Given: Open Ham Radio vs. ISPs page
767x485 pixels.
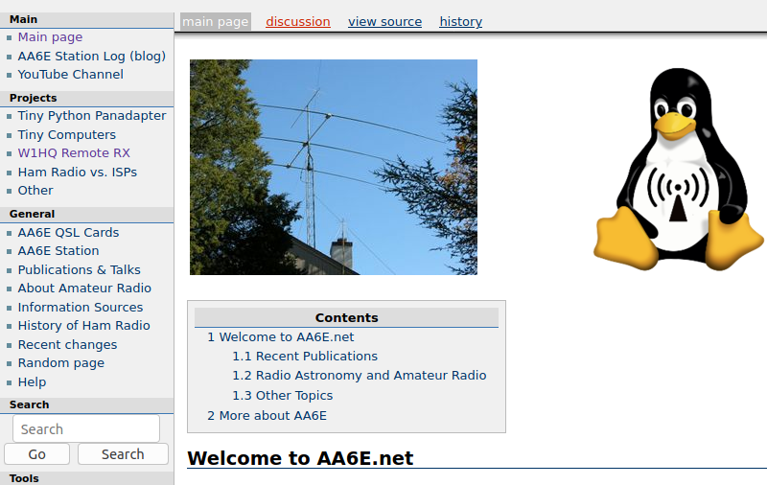Looking at the screenshot, I should pos(77,173).
